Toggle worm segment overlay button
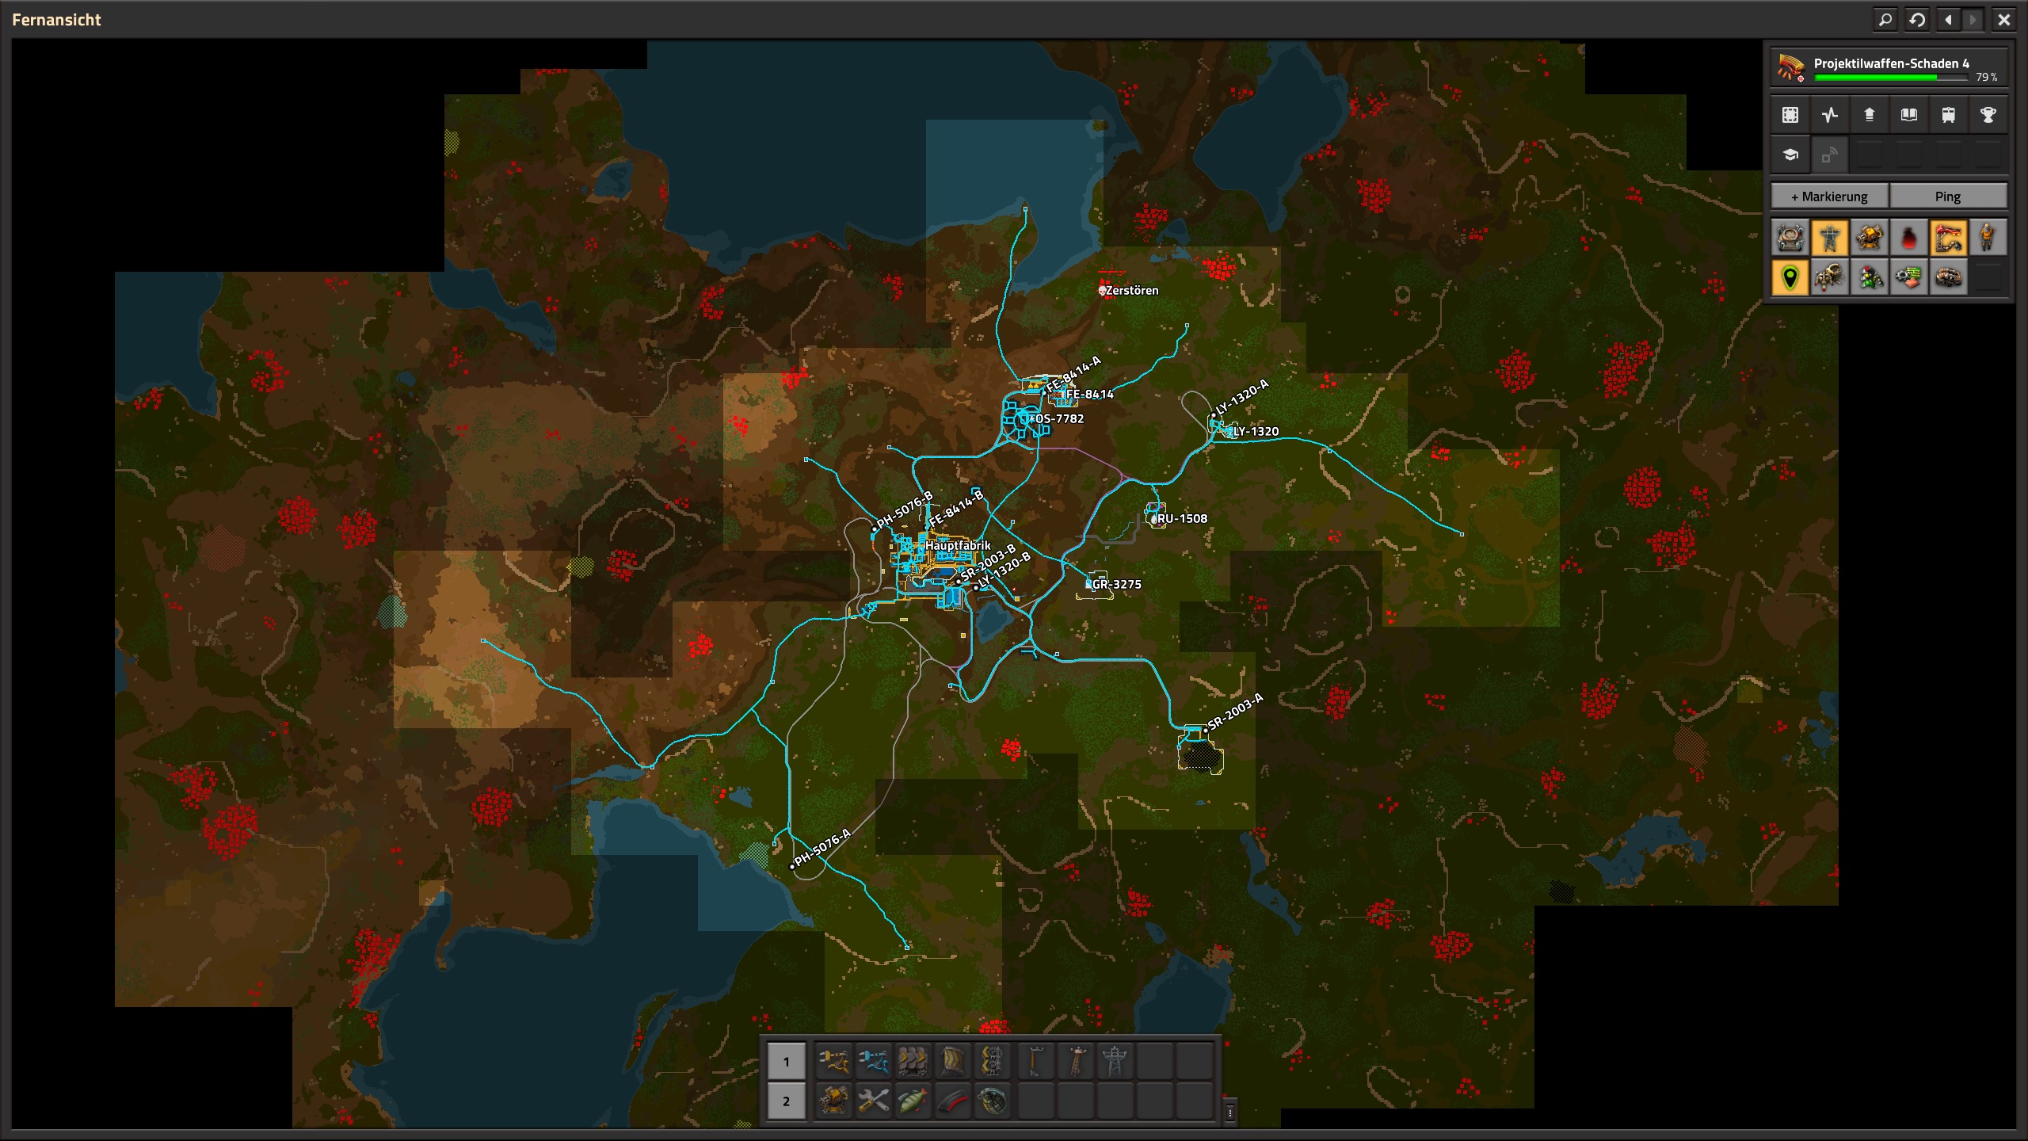This screenshot has height=1141, width=2028. pyautogui.click(x=1949, y=277)
